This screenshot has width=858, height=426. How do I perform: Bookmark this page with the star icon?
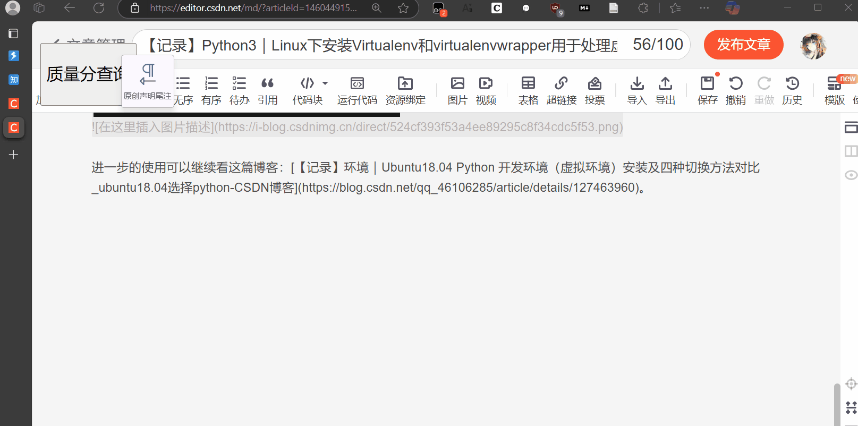[x=403, y=8]
